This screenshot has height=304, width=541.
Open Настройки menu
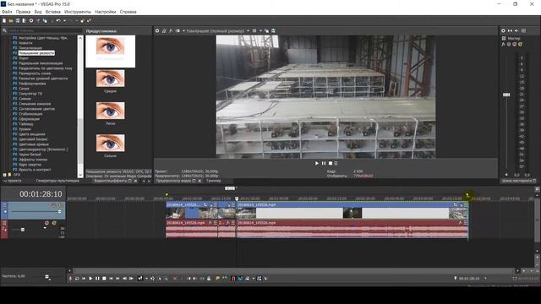tap(105, 12)
